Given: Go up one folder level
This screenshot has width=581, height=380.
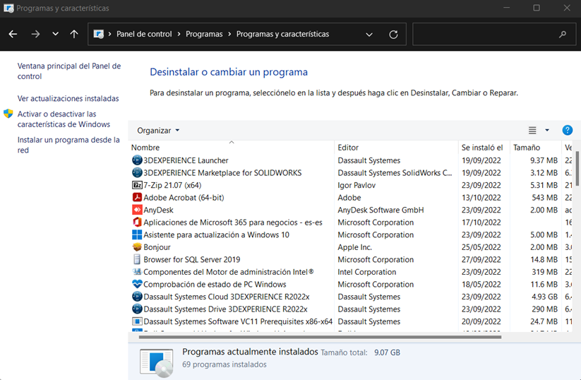Looking at the screenshot, I should tap(74, 34).
